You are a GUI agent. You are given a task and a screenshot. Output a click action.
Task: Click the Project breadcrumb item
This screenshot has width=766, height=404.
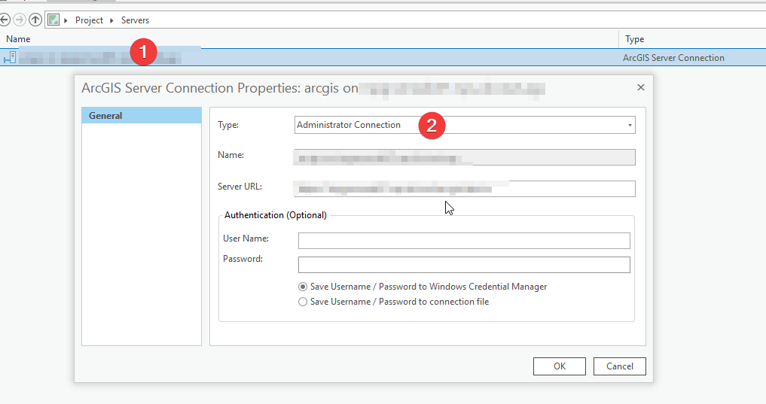[89, 20]
